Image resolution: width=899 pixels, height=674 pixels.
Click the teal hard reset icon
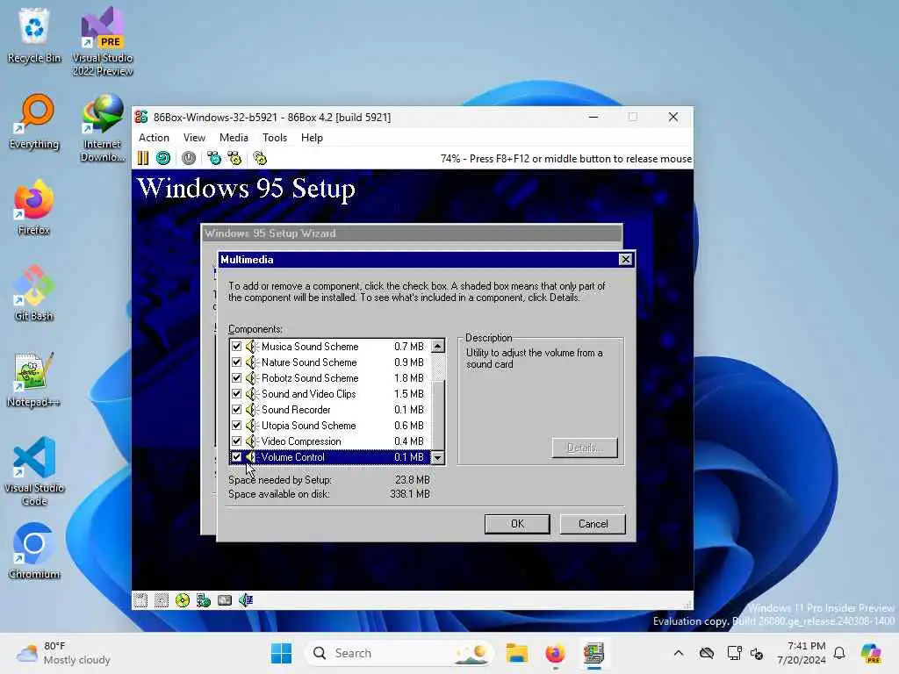click(x=163, y=158)
